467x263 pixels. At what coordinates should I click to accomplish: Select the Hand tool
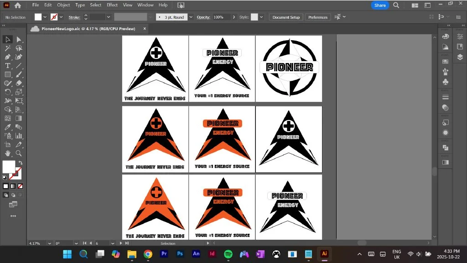[x=7, y=153]
